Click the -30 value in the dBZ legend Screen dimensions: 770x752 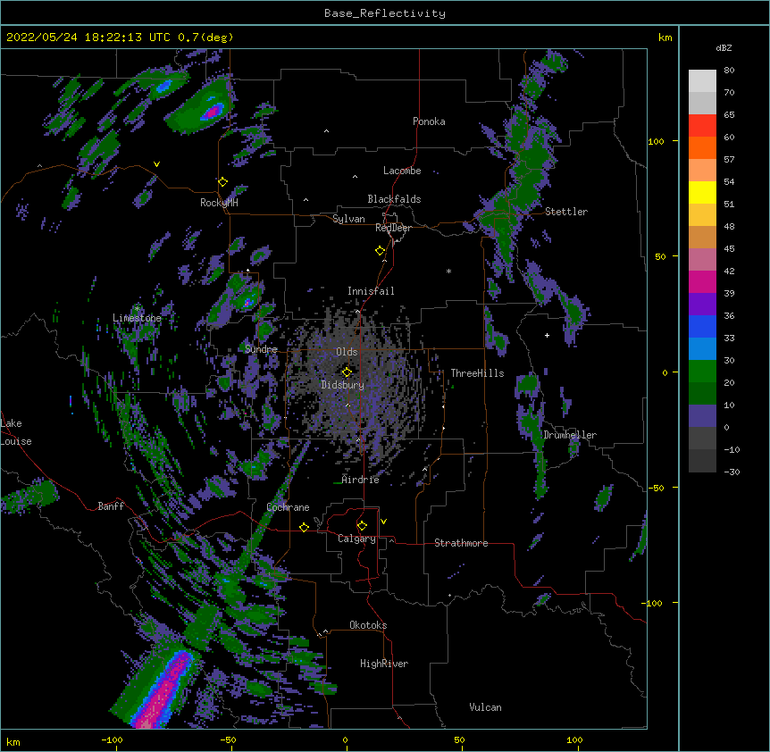pos(732,472)
